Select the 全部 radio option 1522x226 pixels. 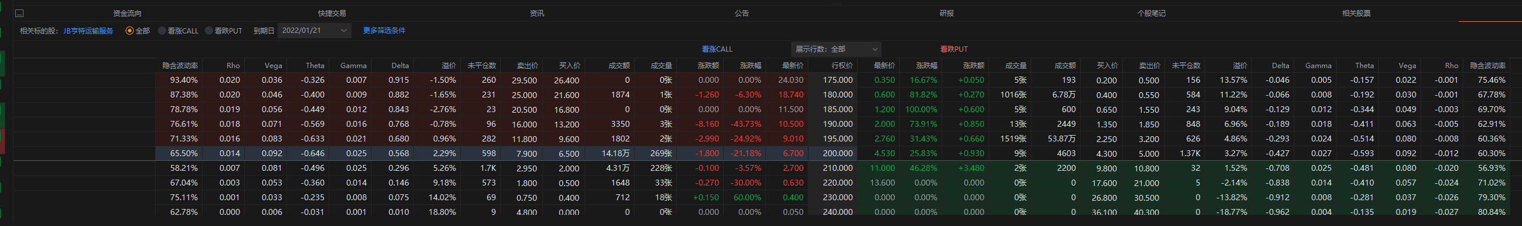click(138, 31)
